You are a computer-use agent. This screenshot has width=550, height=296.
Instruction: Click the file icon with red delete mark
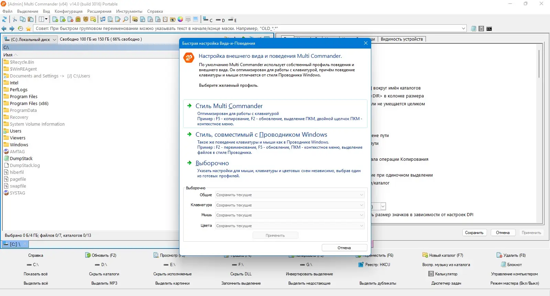point(70,19)
